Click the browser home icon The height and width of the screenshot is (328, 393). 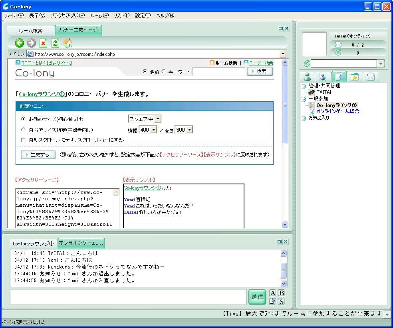point(68,43)
